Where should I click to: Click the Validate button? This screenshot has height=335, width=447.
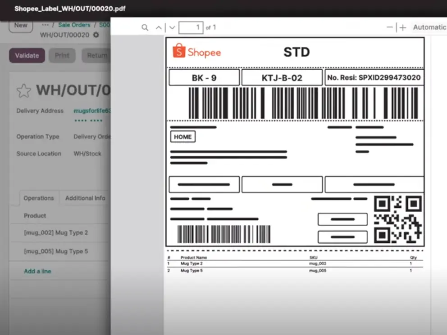click(x=27, y=55)
